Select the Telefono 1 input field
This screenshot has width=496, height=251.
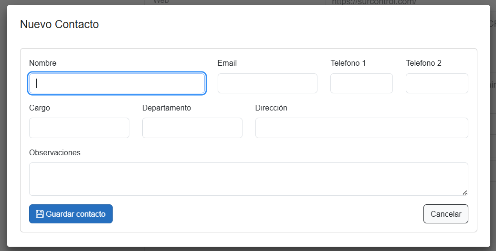[361, 83]
